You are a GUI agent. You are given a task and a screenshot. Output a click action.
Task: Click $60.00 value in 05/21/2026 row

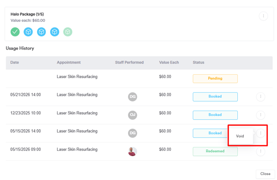coord(165,95)
